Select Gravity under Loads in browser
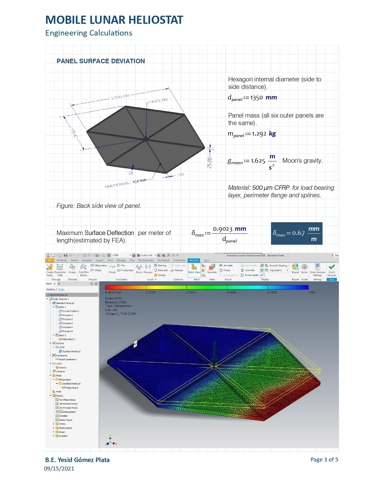Image resolution: width=384 pixels, height=497 pixels. click(61, 367)
